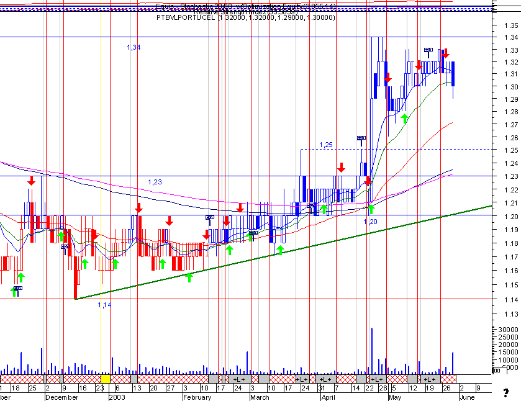Click the 28 date label on the time axis
The width and height of the screenshot is (521, 401).
[x=383, y=388]
